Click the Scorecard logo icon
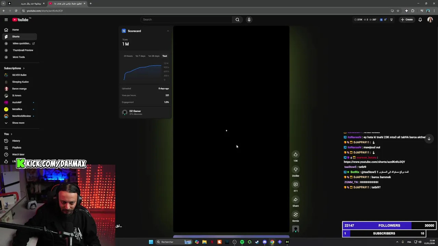This screenshot has width=438, height=246. pyautogui.click(x=124, y=31)
